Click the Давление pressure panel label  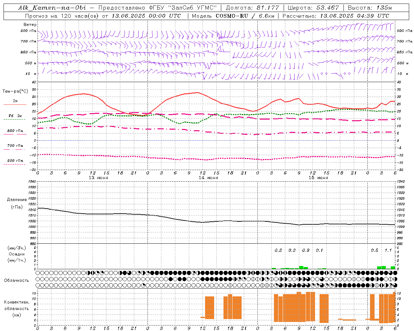17,200
